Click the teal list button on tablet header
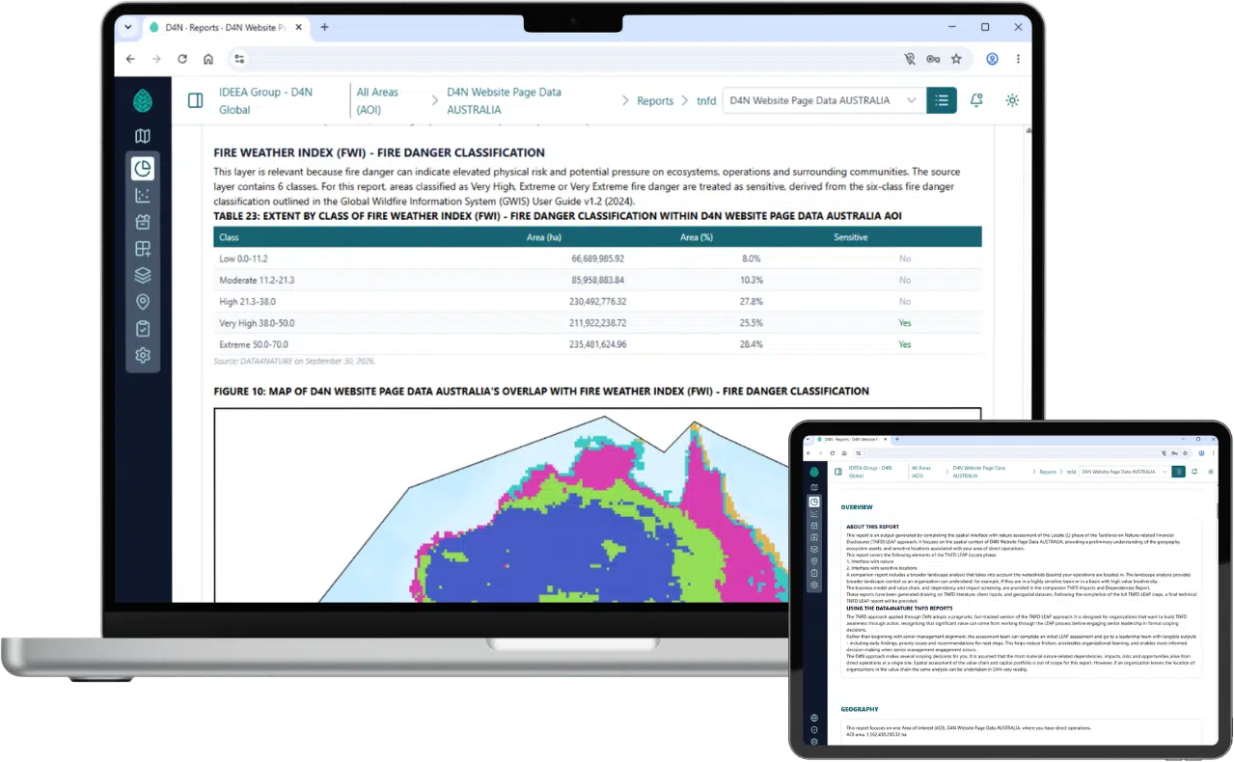Screen dimensions: 1234x762 1178,472
